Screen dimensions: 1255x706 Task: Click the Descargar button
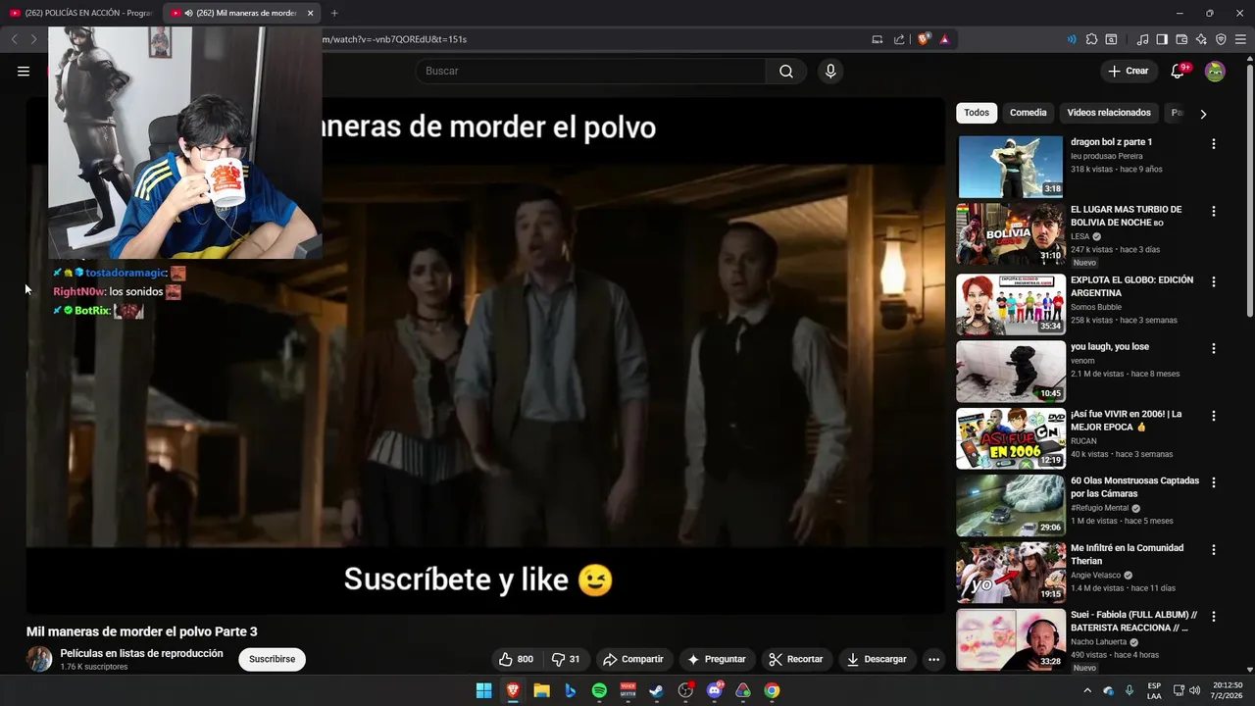pyautogui.click(x=878, y=659)
